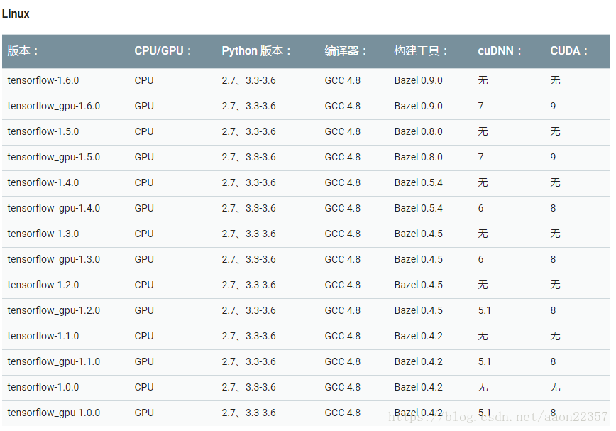Select the tensorflow-1.5.0 version cell
Viewport: 616px width, 431px height.
[x=43, y=131]
